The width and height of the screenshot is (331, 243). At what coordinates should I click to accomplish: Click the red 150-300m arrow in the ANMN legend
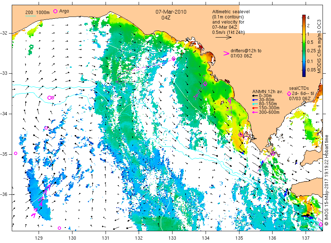point(255,108)
